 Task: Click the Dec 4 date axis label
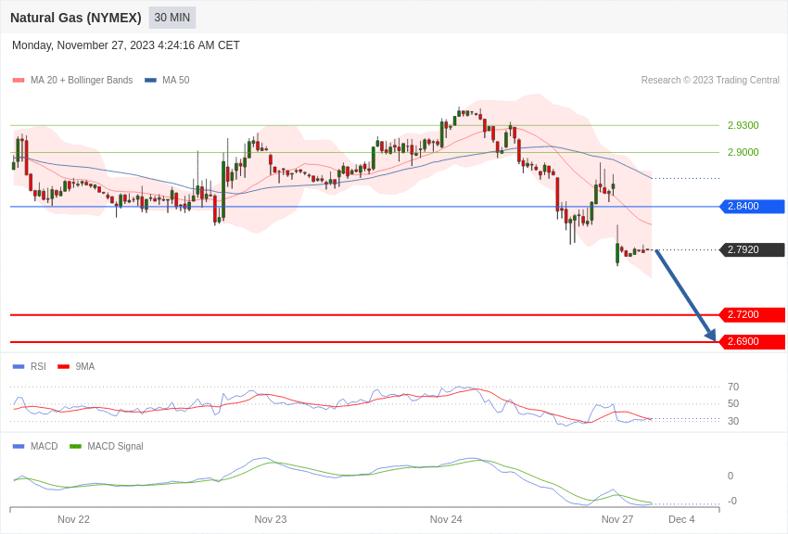coord(681,519)
